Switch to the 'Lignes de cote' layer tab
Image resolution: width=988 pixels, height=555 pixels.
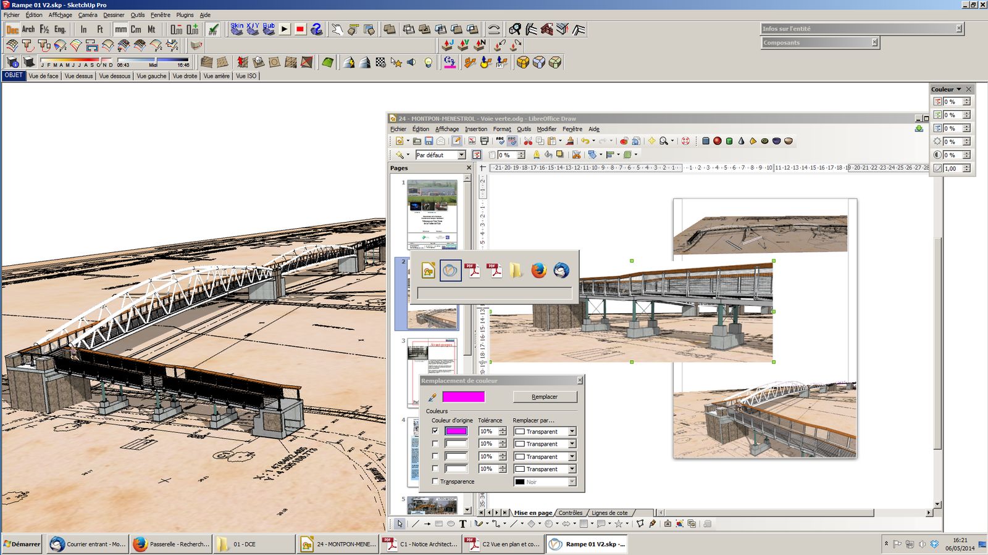click(x=609, y=513)
